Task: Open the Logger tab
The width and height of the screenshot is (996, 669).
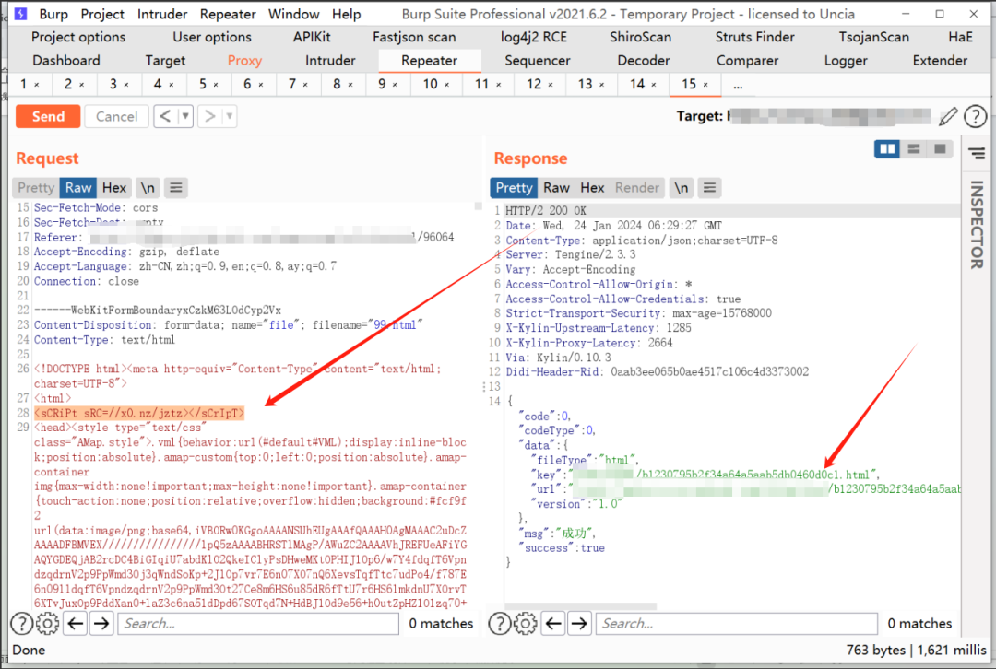Action: tap(846, 61)
